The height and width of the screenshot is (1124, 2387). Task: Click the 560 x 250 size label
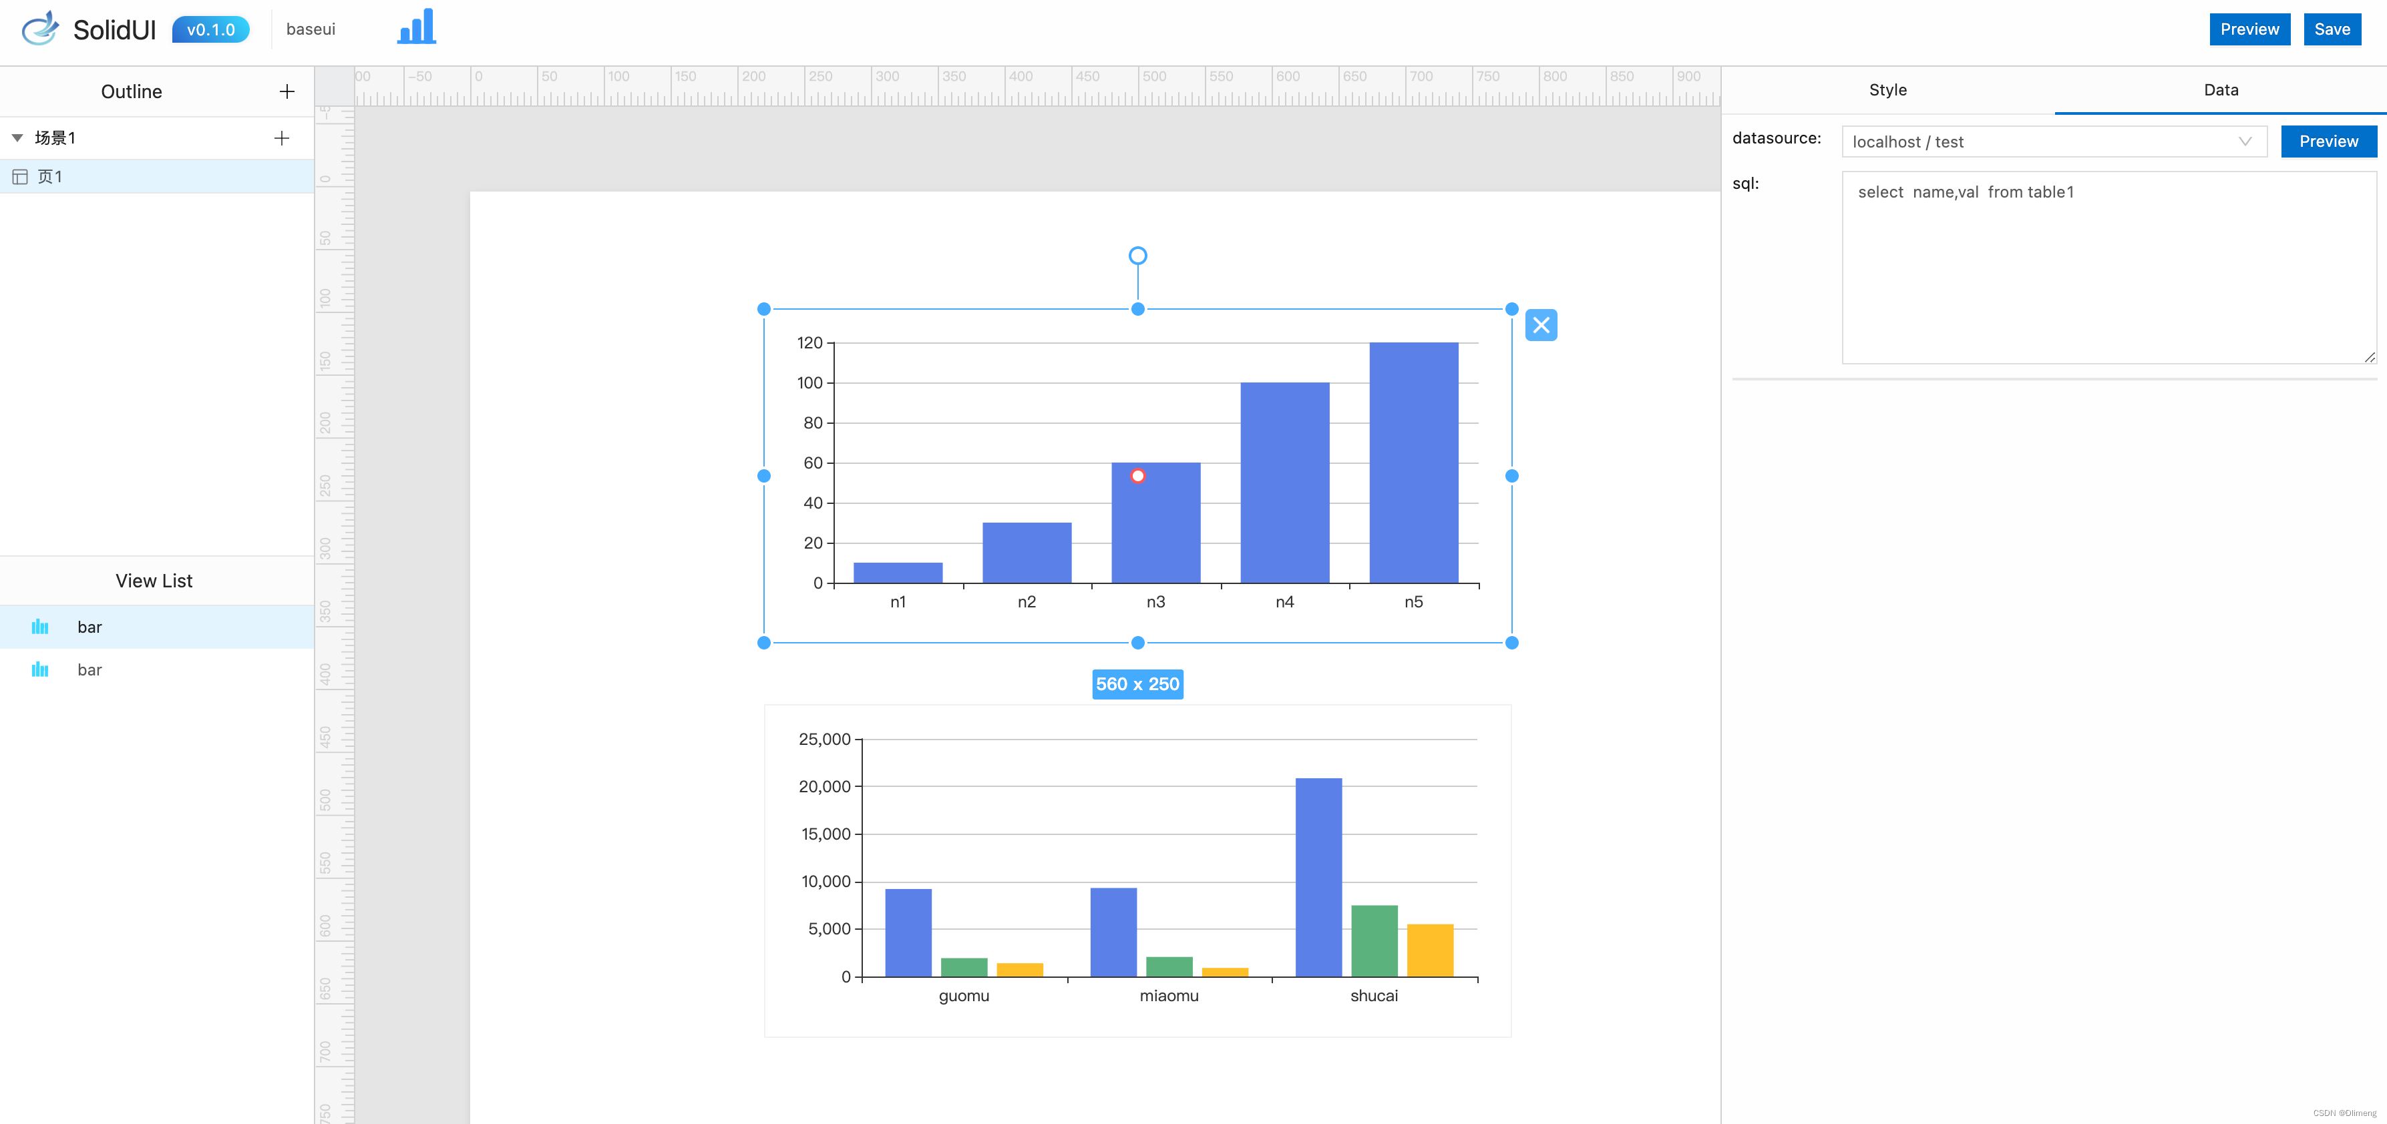click(x=1138, y=684)
